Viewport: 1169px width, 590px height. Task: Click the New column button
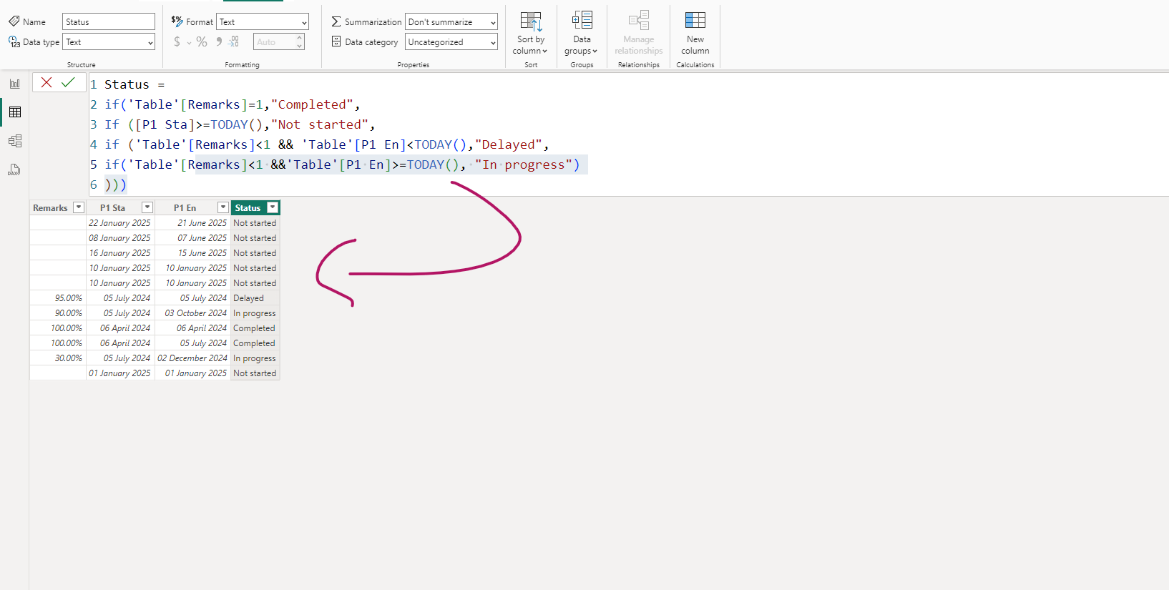(695, 33)
